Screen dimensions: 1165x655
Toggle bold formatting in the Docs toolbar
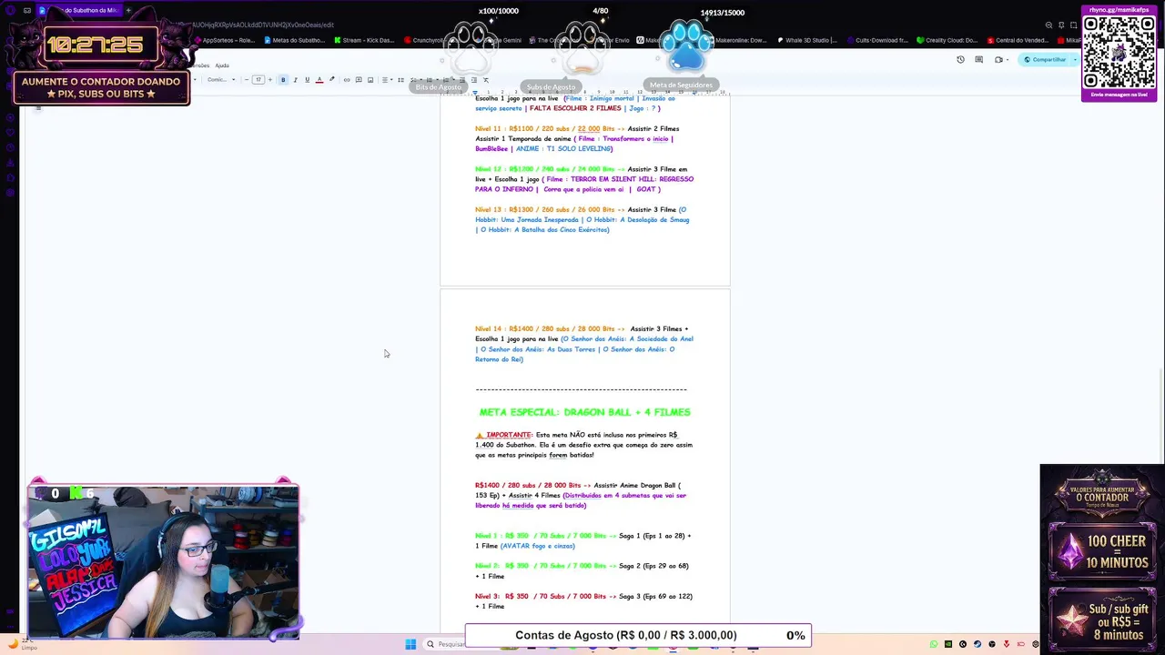tap(283, 80)
